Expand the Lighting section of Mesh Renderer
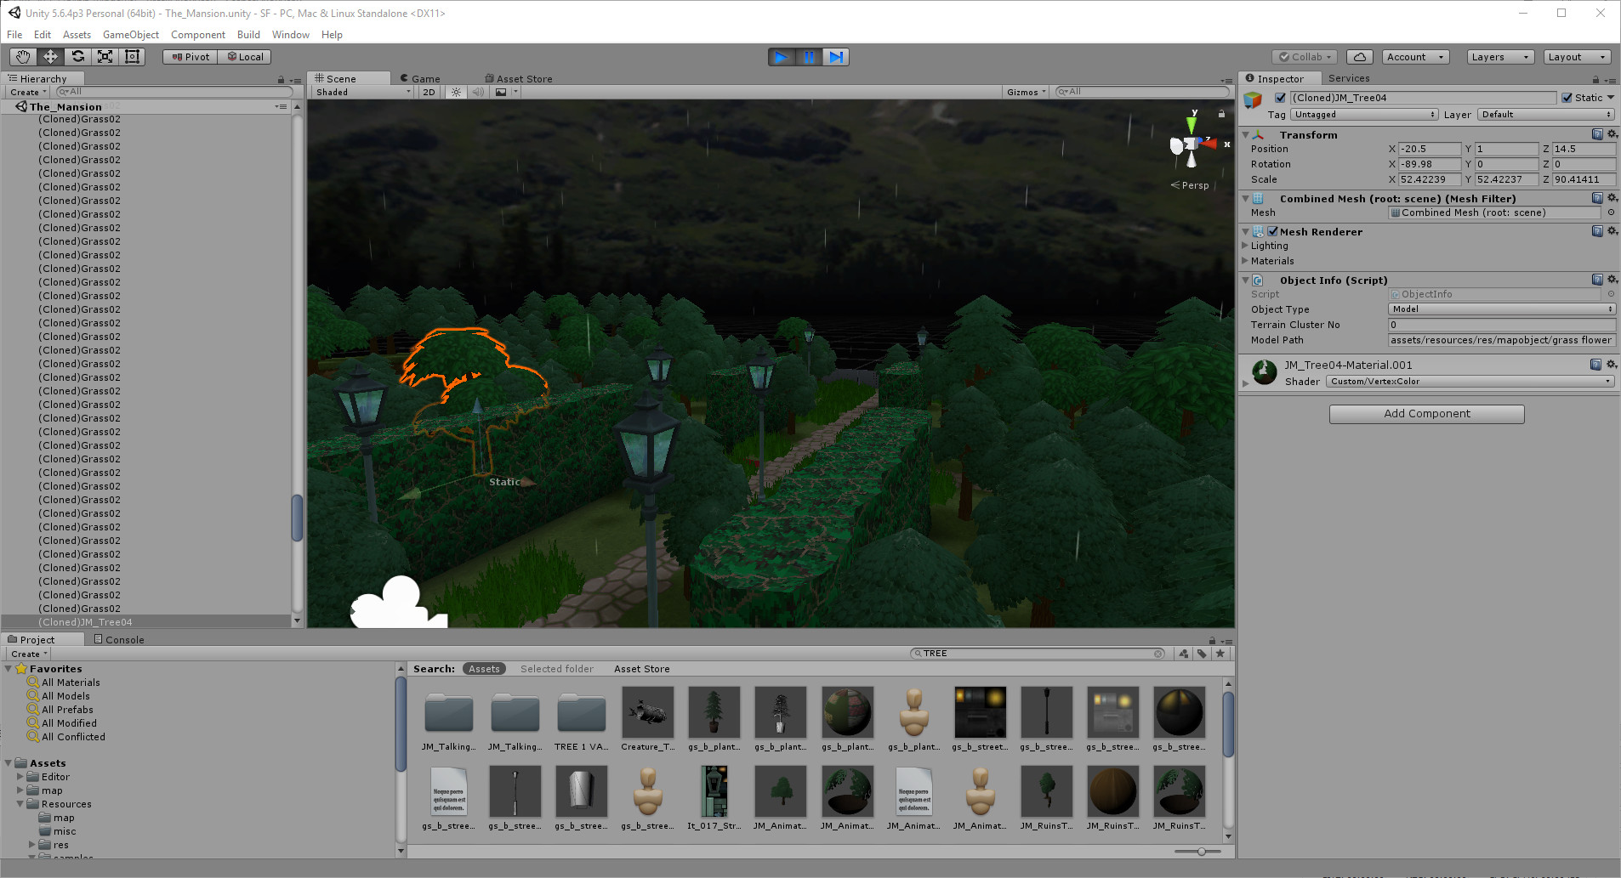The width and height of the screenshot is (1621, 878). [x=1248, y=246]
